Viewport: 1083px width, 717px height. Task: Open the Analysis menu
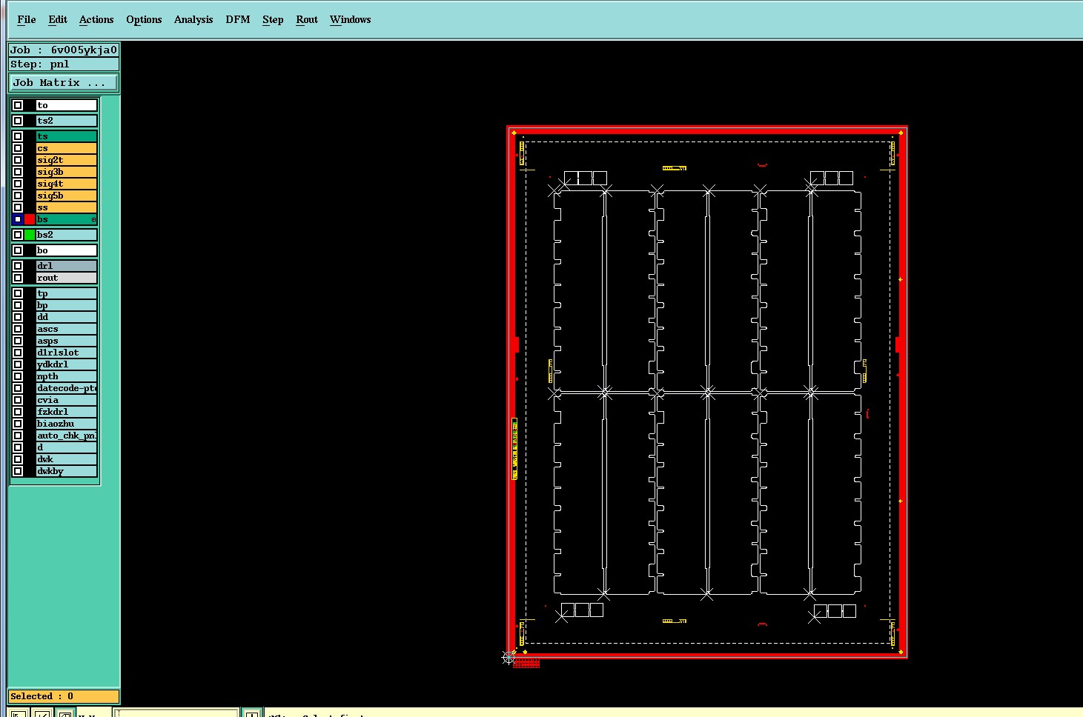coord(193,19)
